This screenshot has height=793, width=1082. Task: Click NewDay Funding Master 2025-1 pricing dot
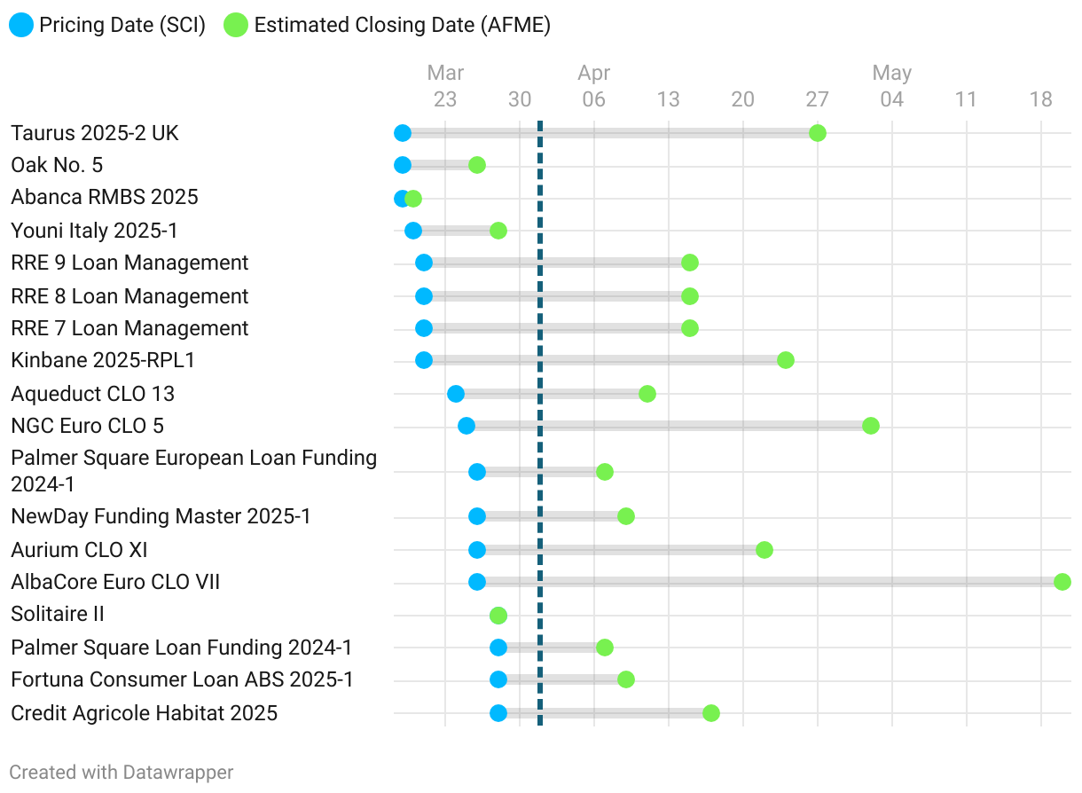477,516
